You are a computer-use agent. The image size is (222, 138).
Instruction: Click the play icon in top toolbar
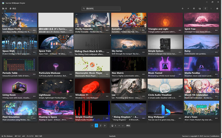coord(194,8)
